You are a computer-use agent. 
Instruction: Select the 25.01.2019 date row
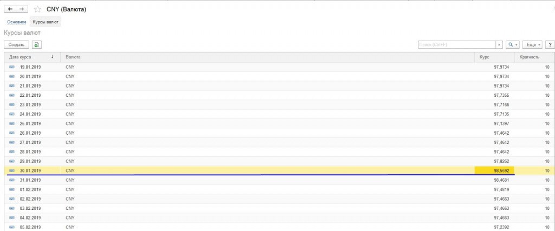(30, 123)
